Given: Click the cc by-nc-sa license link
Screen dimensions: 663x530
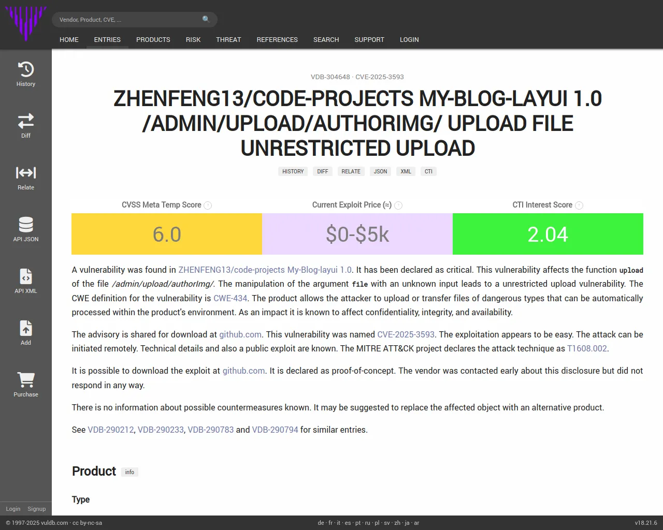Looking at the screenshot, I should coord(87,523).
